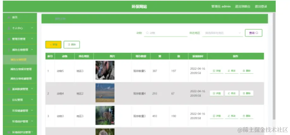
Task: Click the 添加时间 column header
Action: [198, 56]
